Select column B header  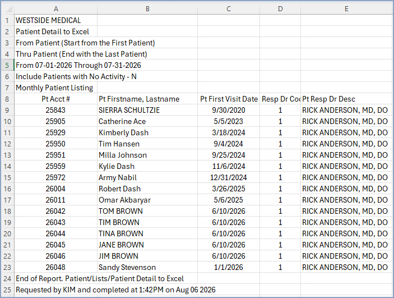tap(147, 9)
